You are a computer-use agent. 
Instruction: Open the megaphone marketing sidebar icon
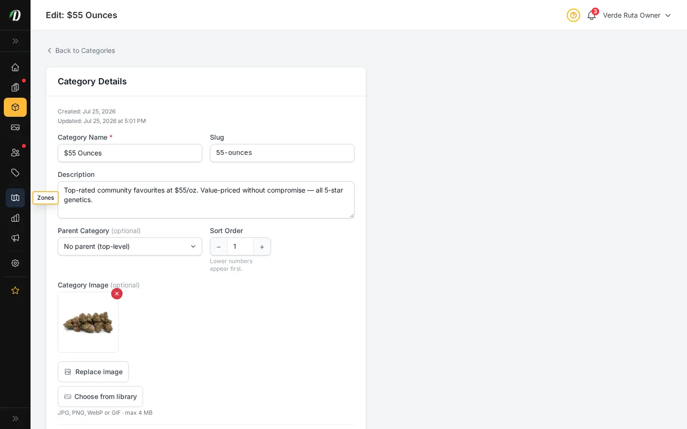pyautogui.click(x=15, y=238)
